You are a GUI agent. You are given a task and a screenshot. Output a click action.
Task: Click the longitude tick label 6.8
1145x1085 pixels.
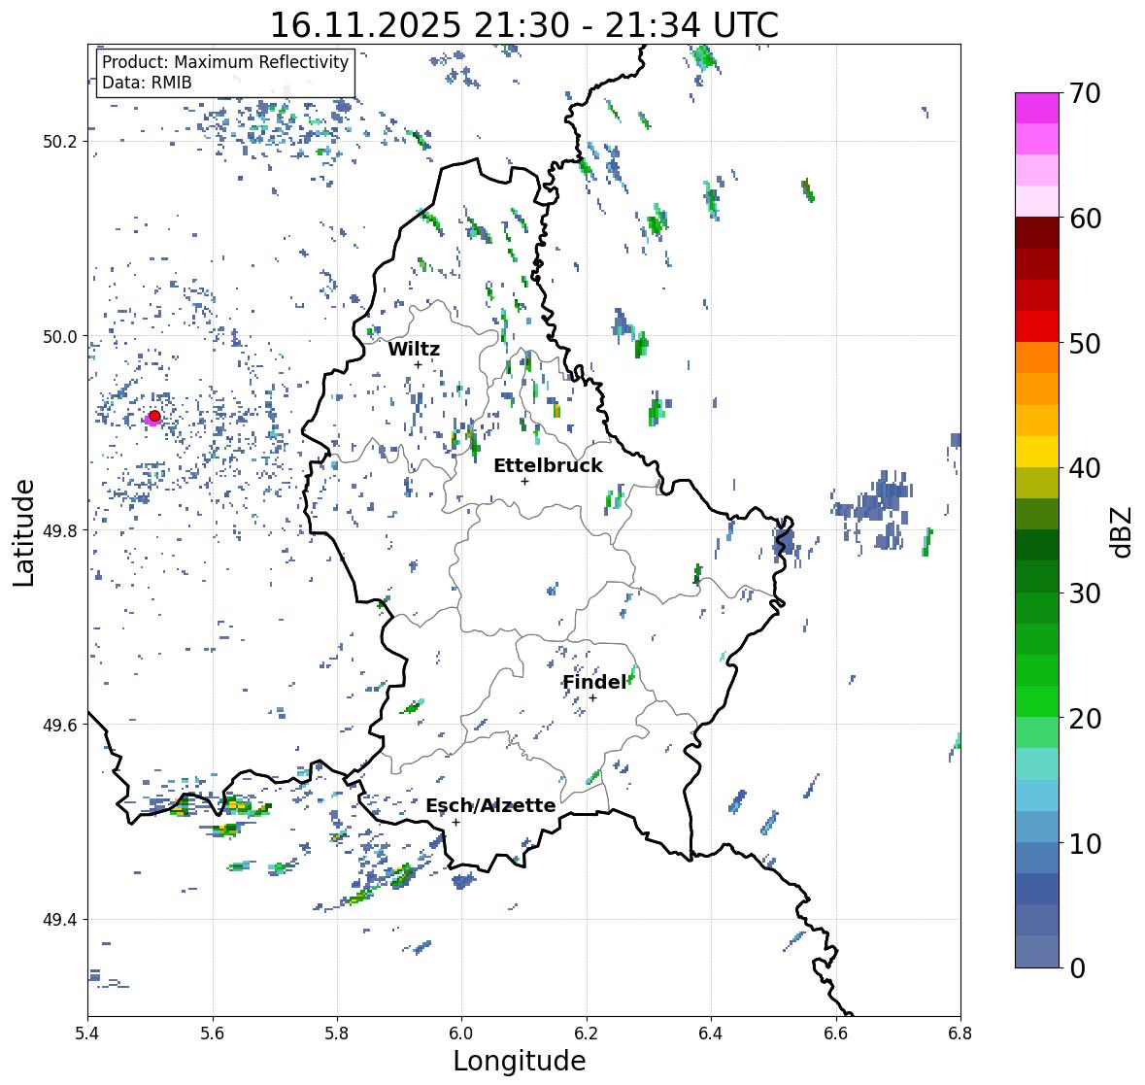(960, 1034)
